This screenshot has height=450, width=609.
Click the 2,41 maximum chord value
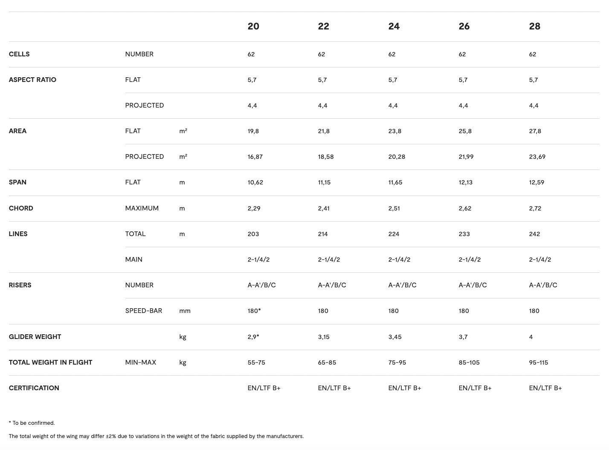coord(323,208)
